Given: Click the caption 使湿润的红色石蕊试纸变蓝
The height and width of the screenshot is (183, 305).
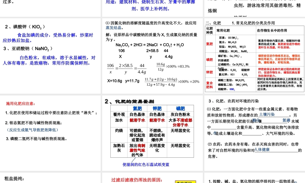Looking at the screenshot, I should [146, 164].
